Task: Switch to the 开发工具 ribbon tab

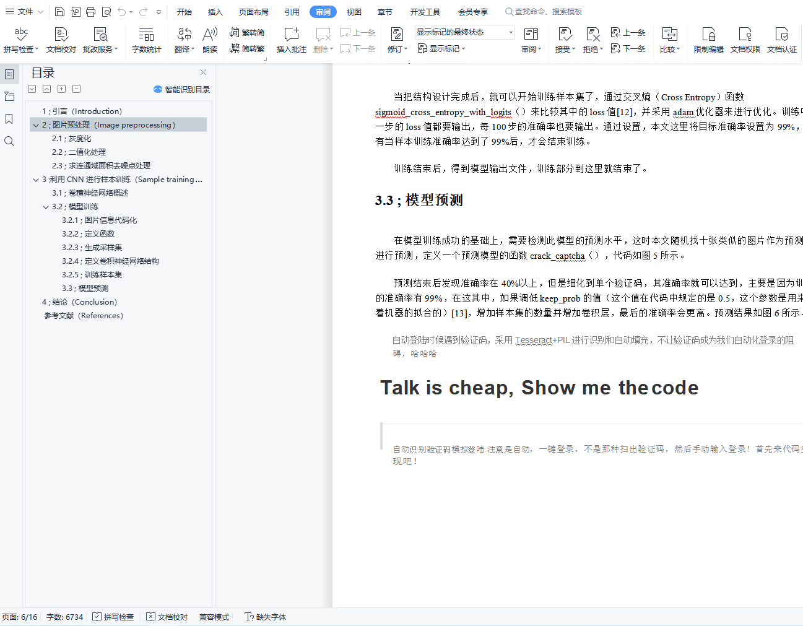Action: click(425, 12)
